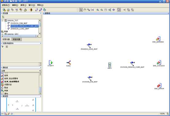Open the 编辑(E) menu
The image size is (170, 116).
point(15,5)
